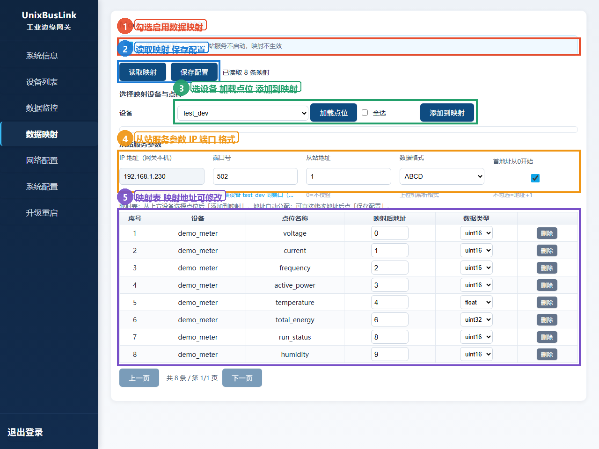Click the 添加到映射 button
The image size is (599, 449).
[x=447, y=113]
